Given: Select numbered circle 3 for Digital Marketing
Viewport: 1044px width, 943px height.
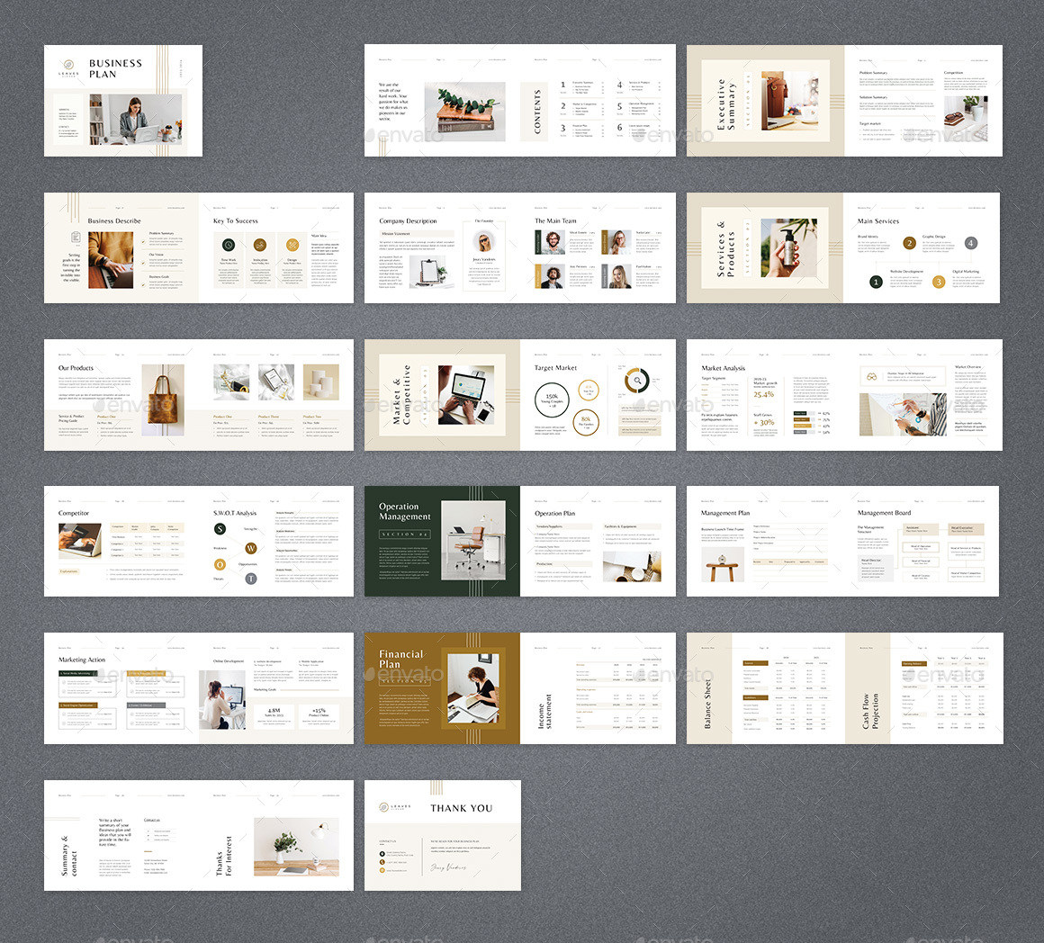Looking at the screenshot, I should pyautogui.click(x=939, y=282).
